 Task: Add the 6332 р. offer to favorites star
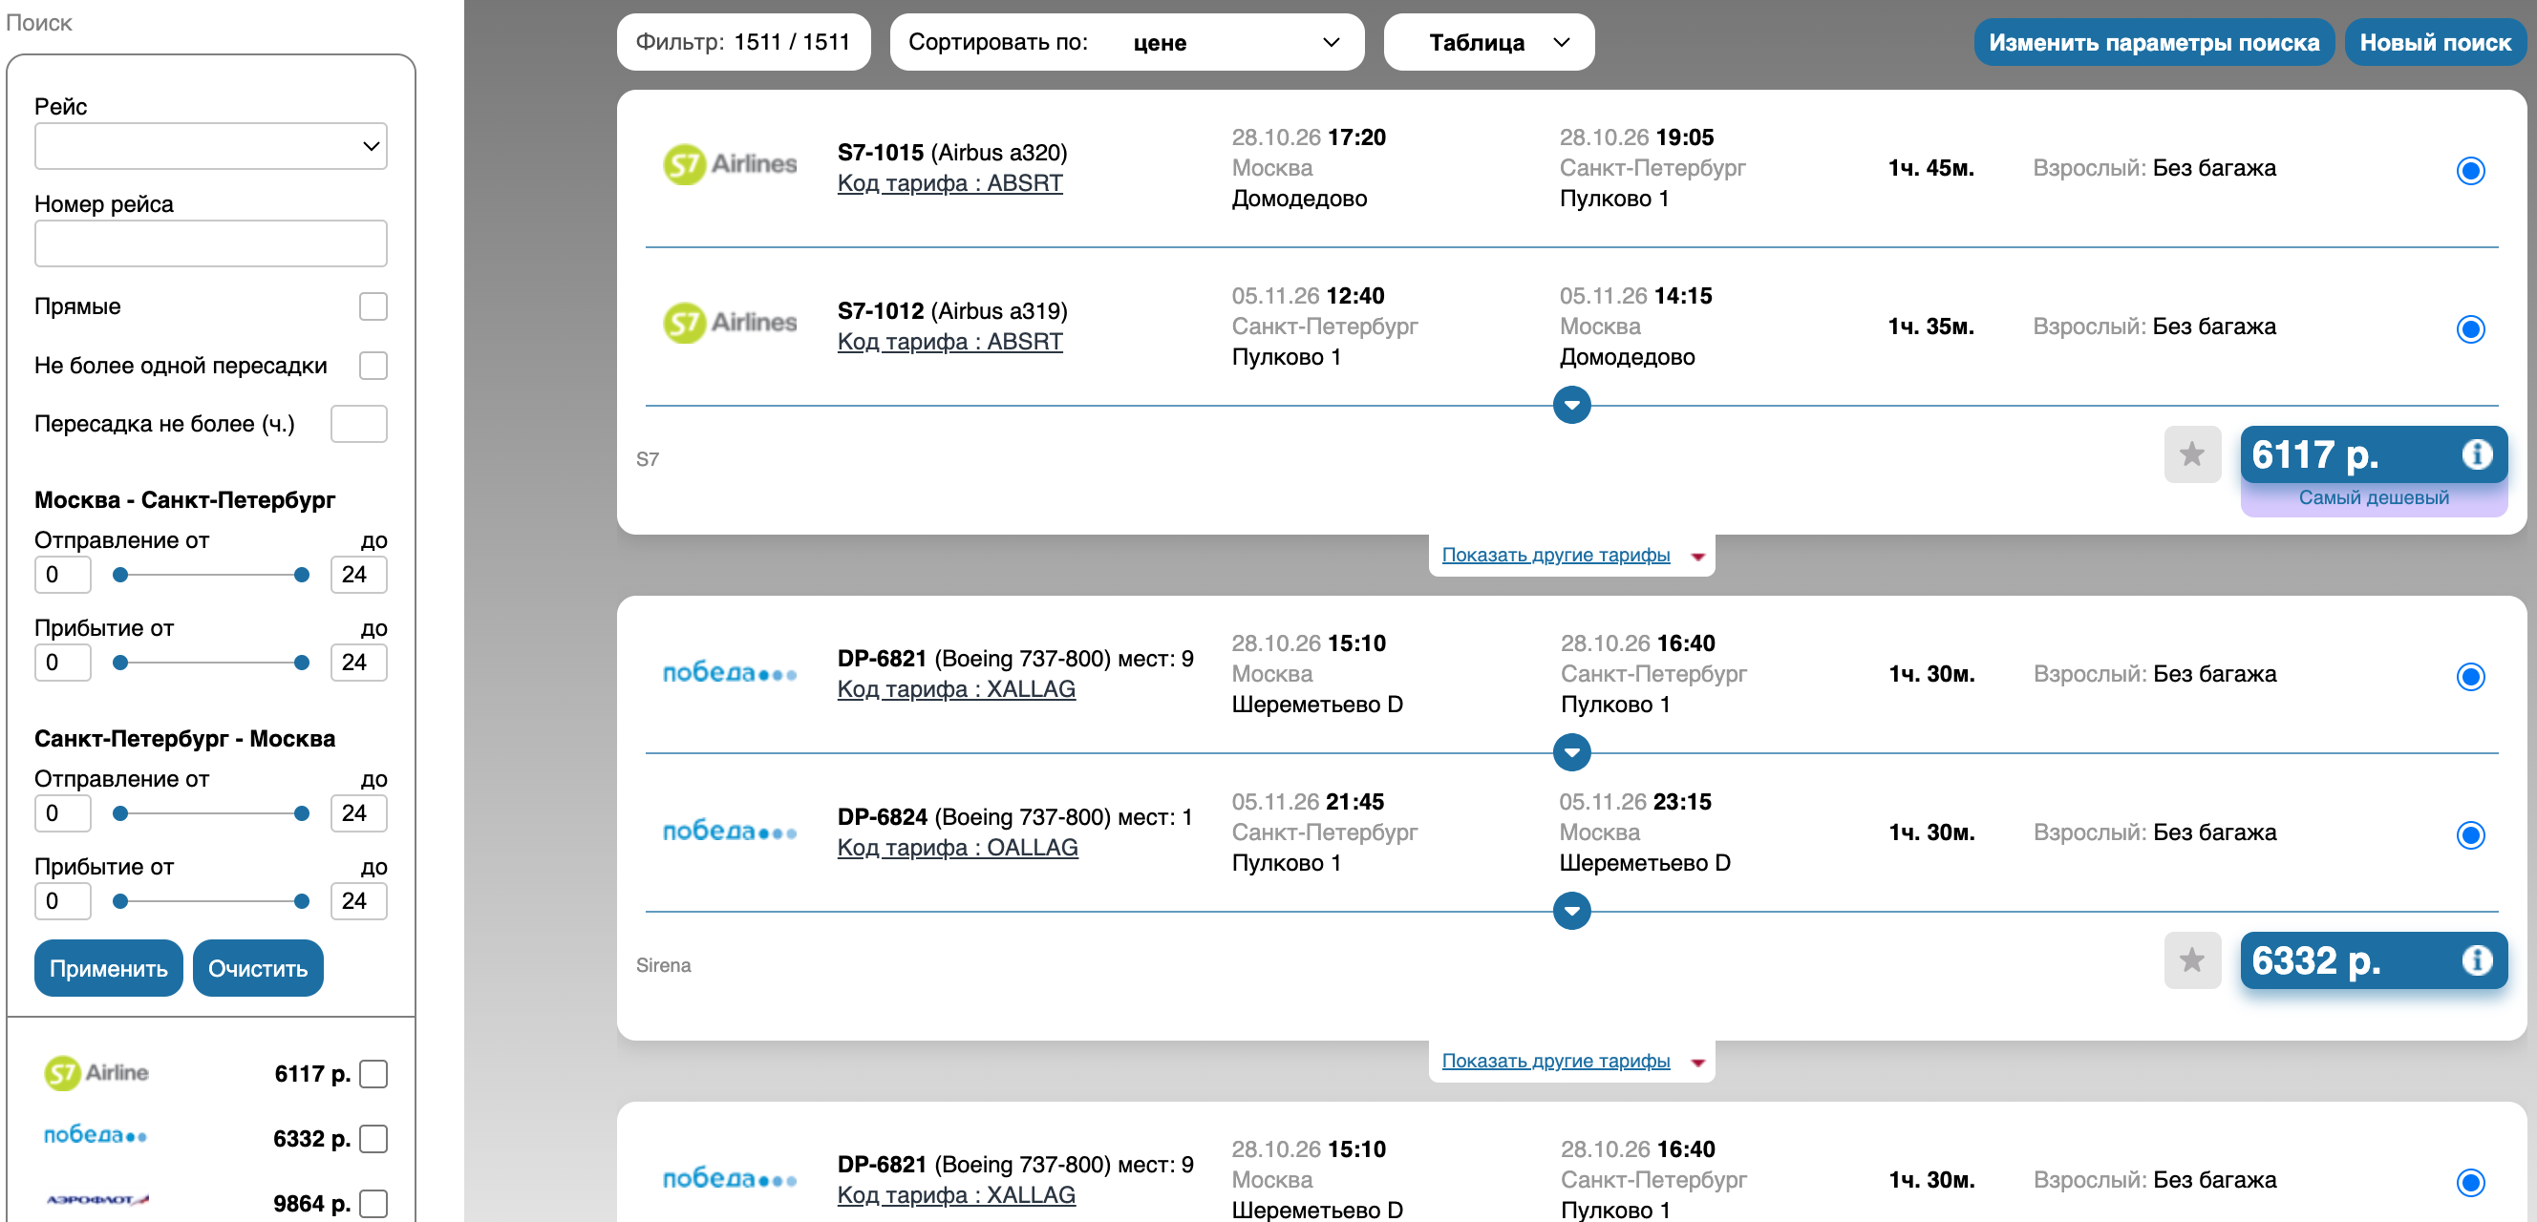pos(2192,960)
